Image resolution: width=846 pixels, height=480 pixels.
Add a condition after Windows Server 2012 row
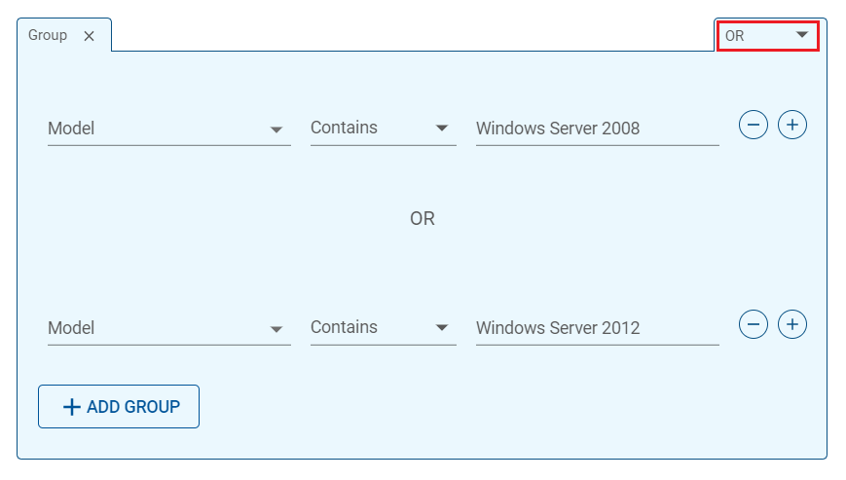point(792,324)
